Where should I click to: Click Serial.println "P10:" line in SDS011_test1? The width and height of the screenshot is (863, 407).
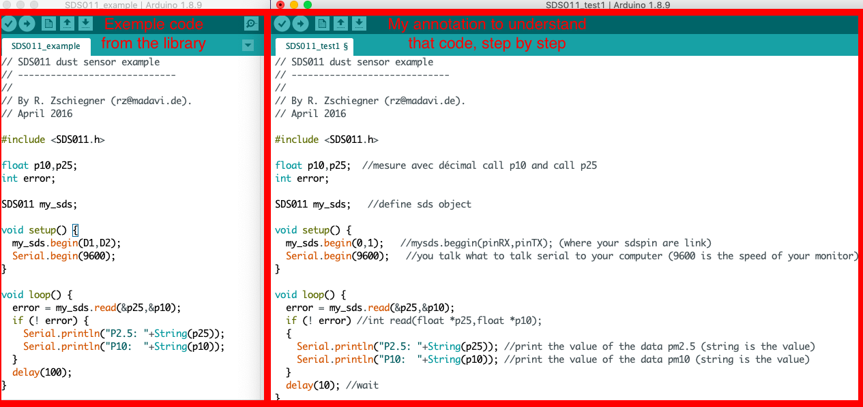(553, 359)
